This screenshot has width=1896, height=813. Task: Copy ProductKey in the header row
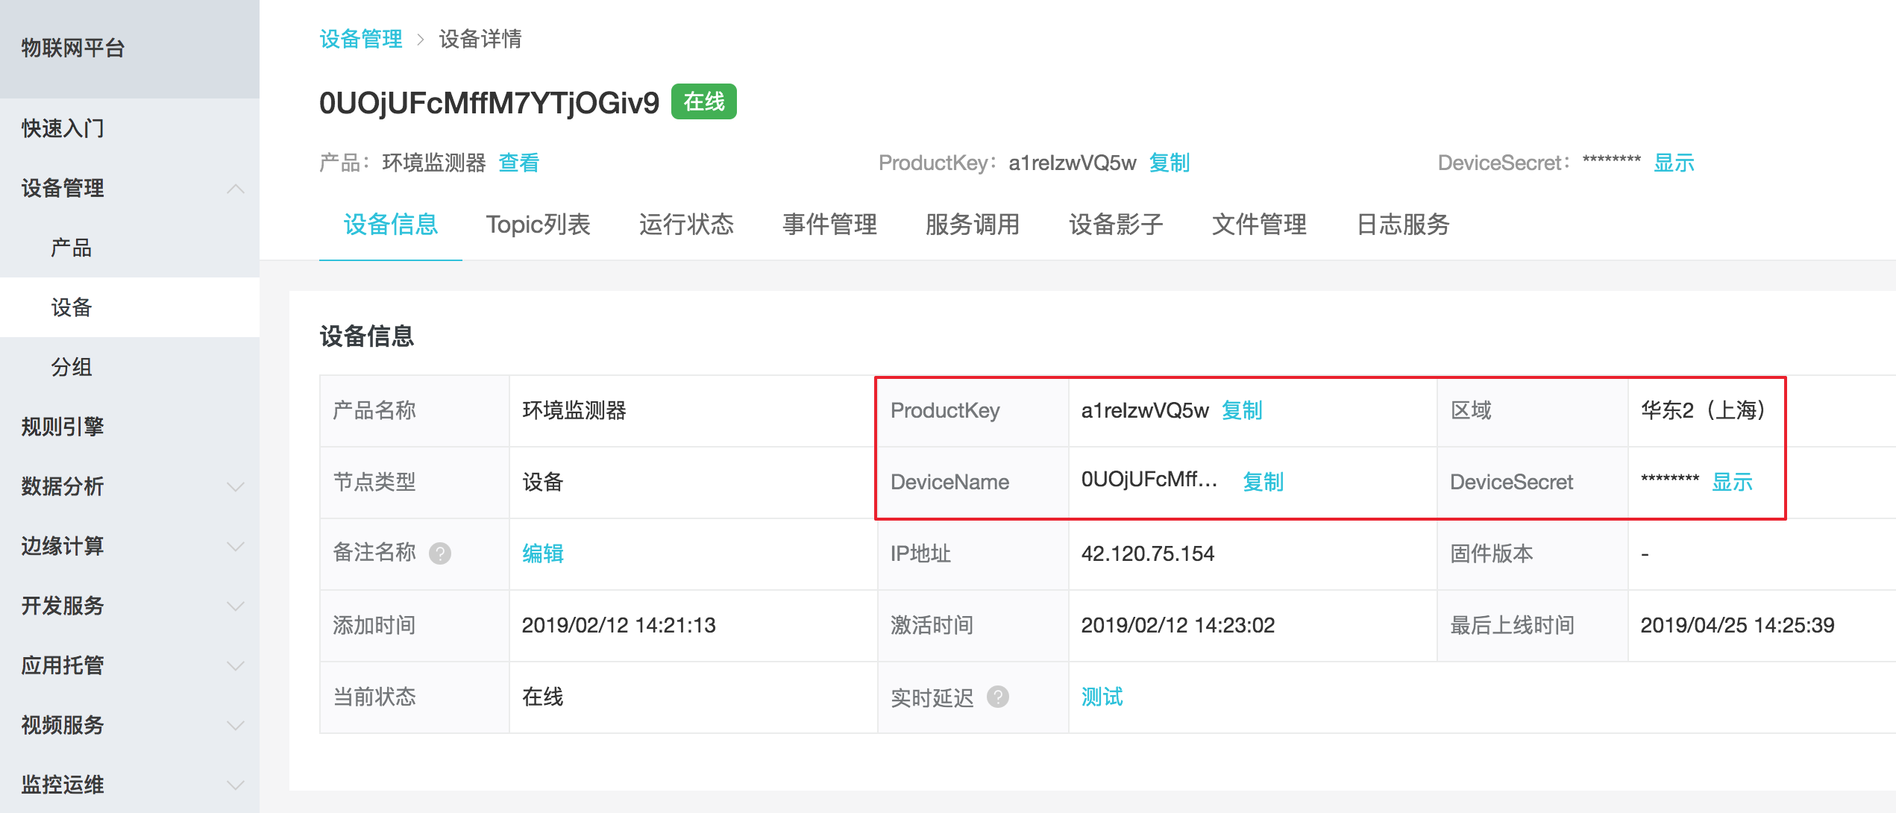(1170, 163)
